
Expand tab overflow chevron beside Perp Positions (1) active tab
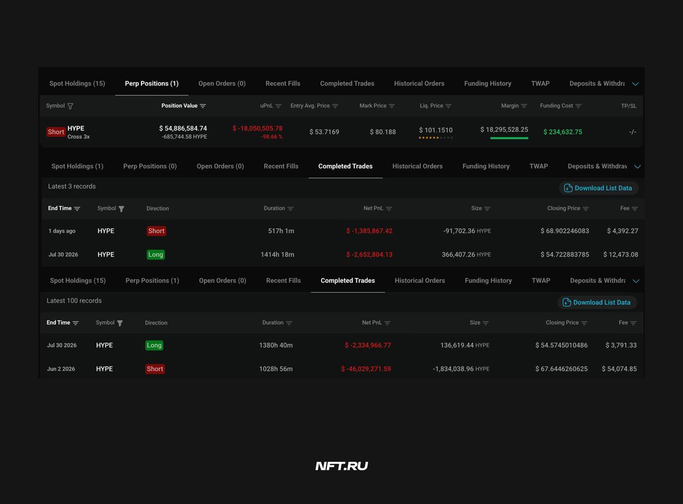click(636, 84)
